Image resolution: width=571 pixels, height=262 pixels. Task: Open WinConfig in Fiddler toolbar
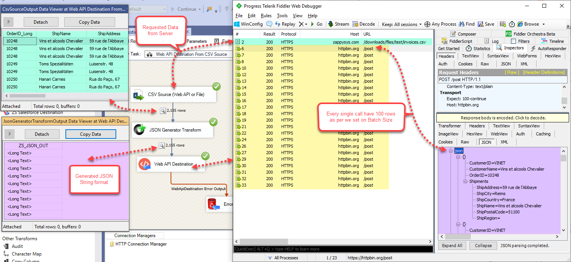(x=248, y=24)
